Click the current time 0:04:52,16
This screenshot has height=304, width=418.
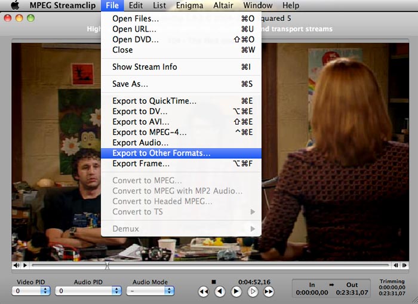254,282
